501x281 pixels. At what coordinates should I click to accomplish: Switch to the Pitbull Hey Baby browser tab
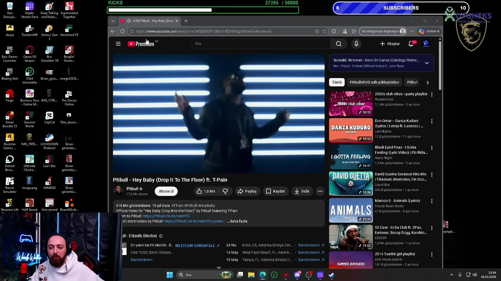(150, 21)
